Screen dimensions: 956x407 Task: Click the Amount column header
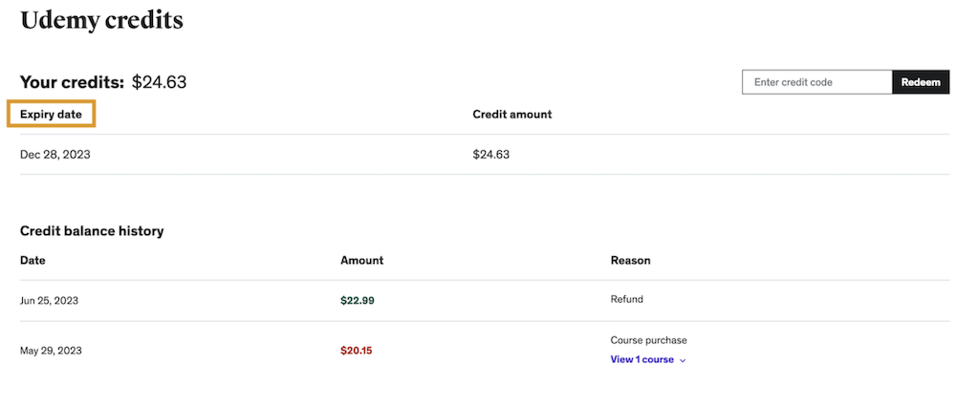click(362, 260)
